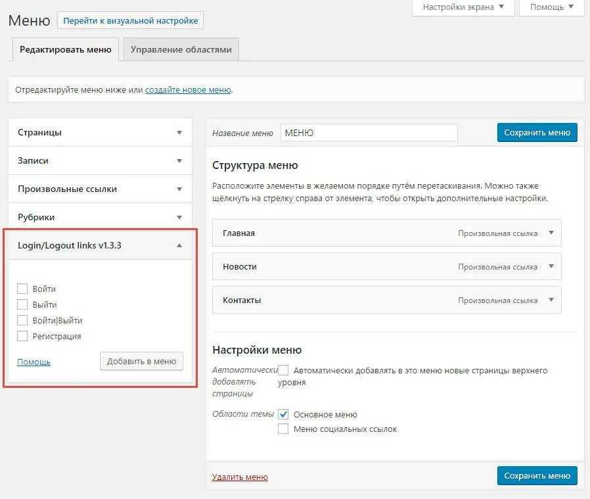
Task: Switch to the Управление областями tab
Action: [181, 49]
